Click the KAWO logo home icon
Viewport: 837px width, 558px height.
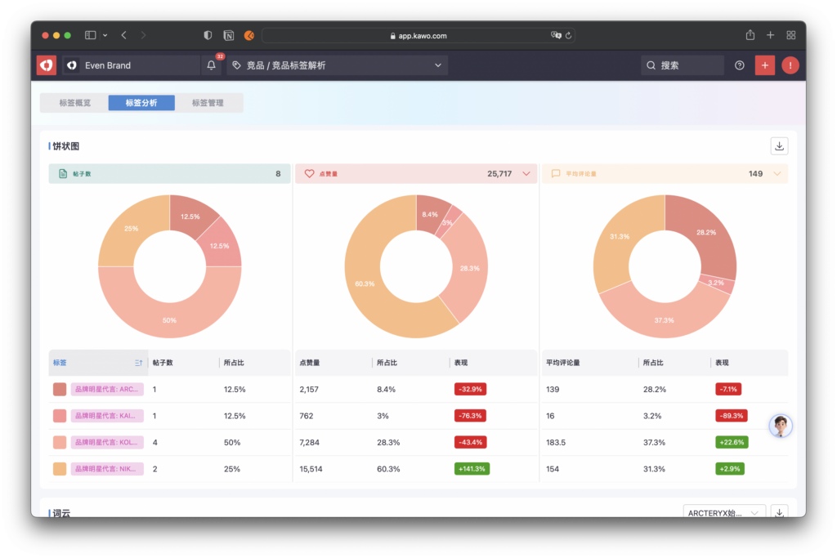click(47, 65)
